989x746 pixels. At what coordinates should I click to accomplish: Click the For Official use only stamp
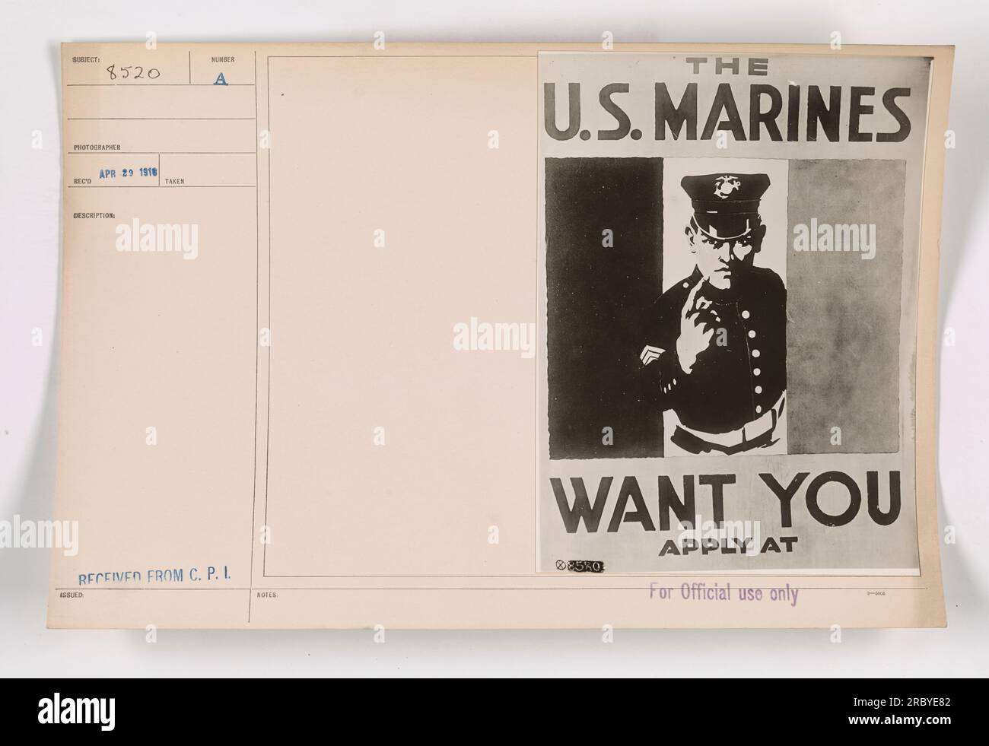point(722,594)
